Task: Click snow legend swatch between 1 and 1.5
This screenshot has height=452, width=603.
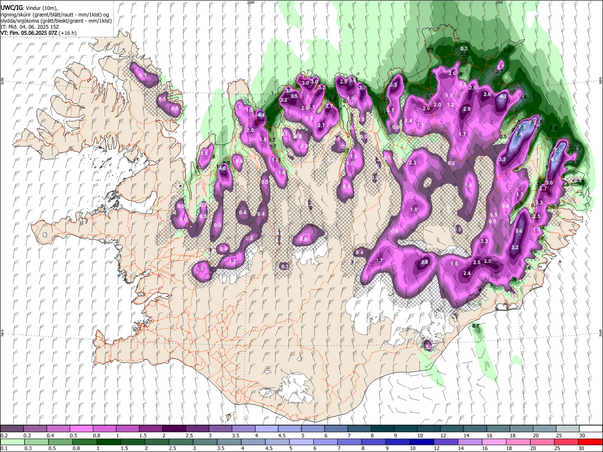Action: (127, 429)
